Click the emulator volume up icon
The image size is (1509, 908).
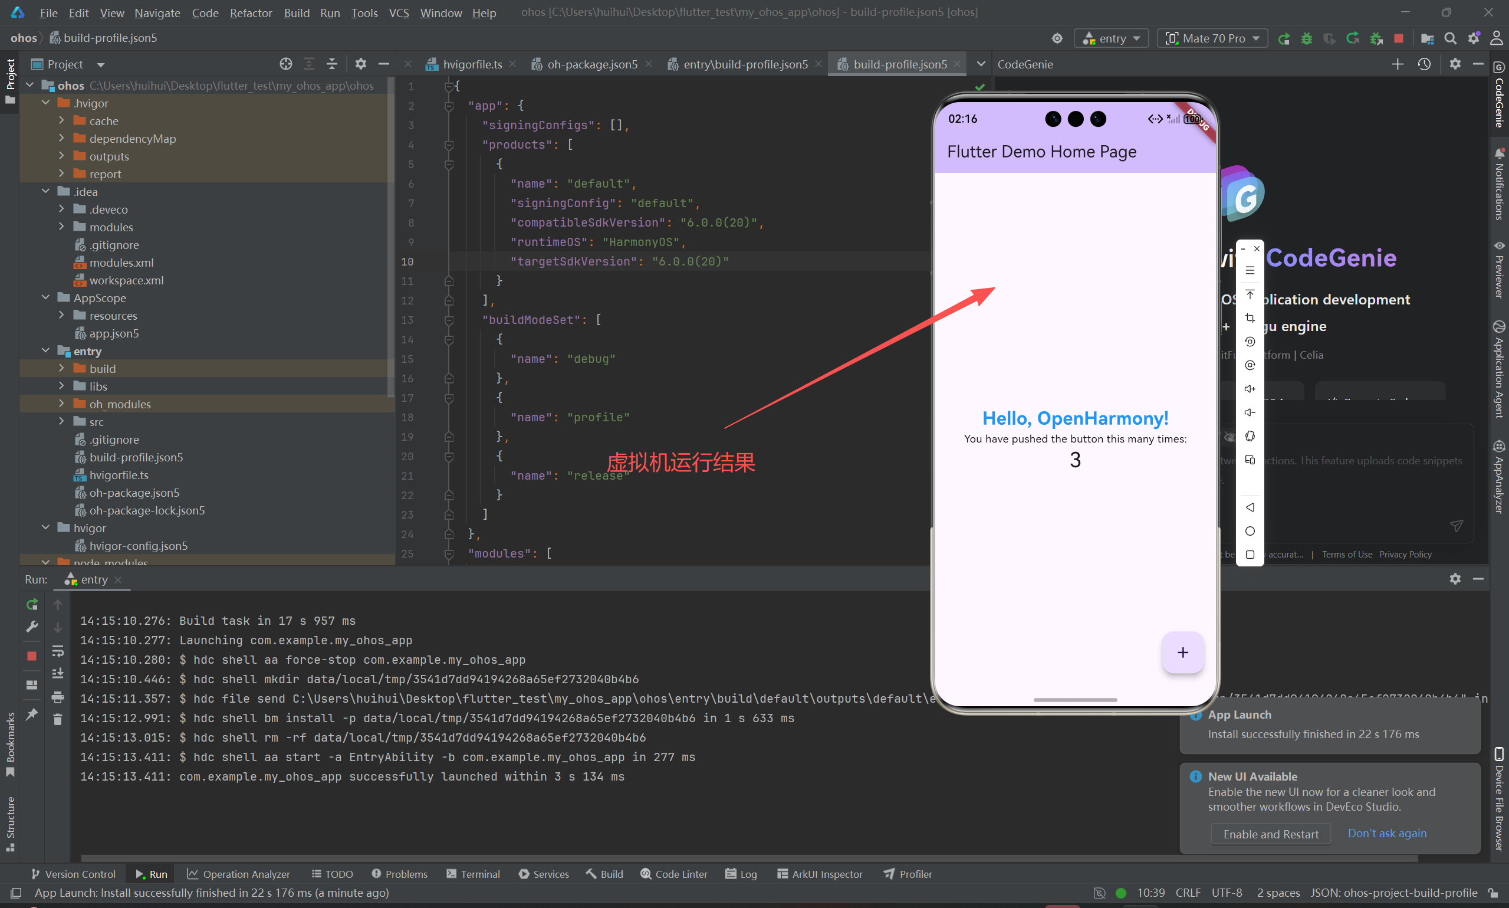coord(1250,389)
